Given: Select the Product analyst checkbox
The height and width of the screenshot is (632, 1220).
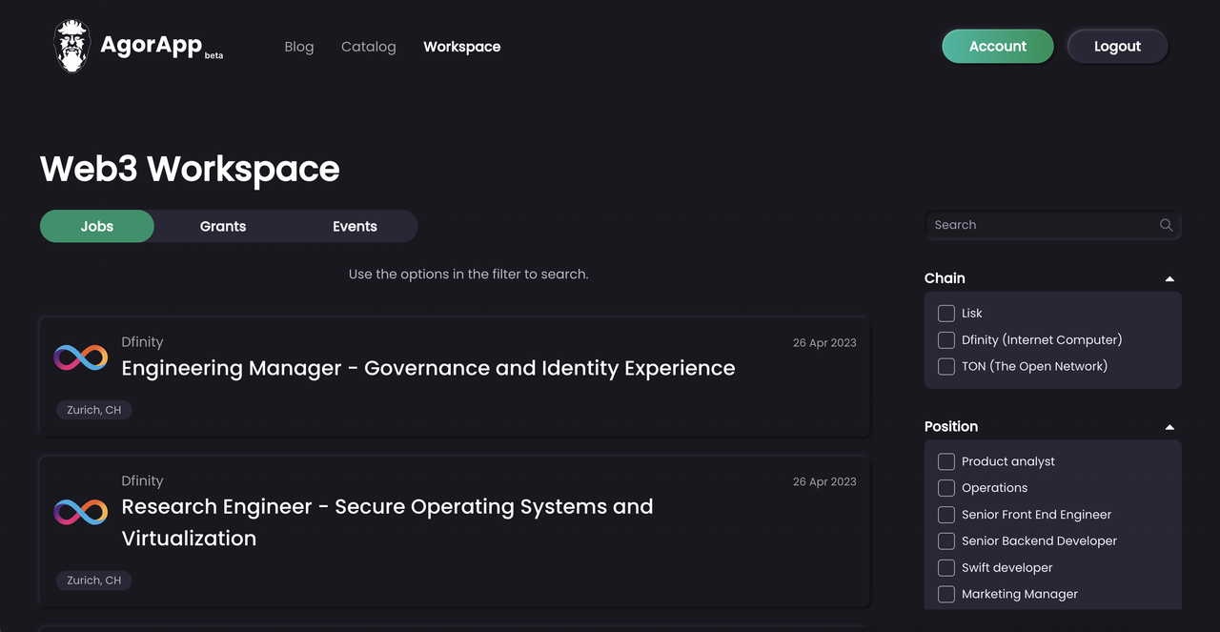Looking at the screenshot, I should pyautogui.click(x=946, y=461).
